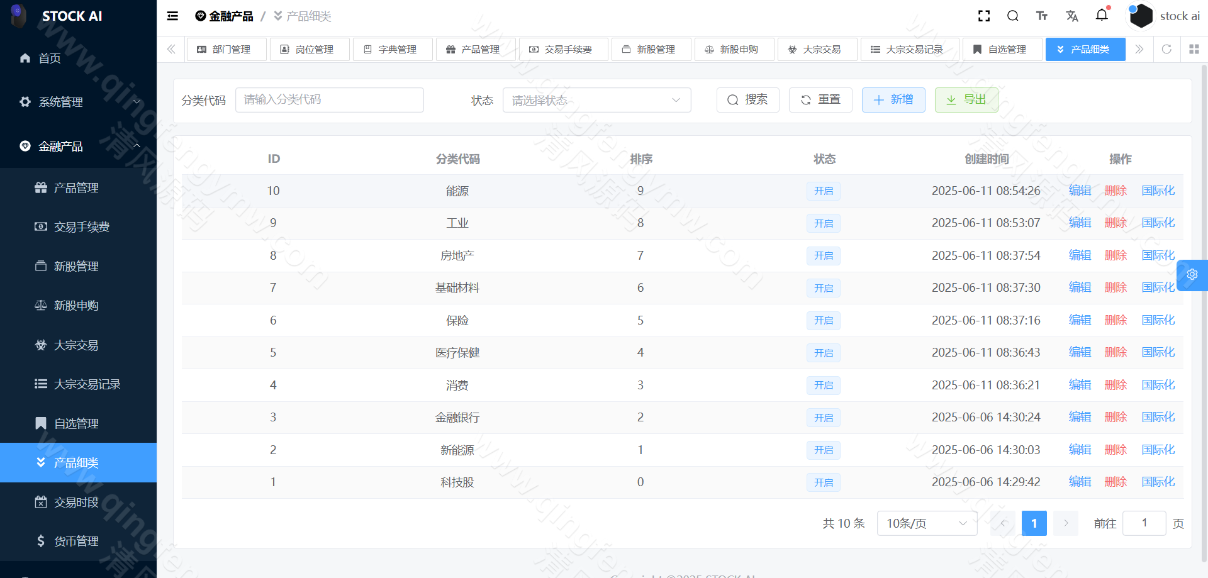Viewport: 1208px width, 578px height.
Task: Collapse the sidebar with hamburger icon
Action: (x=172, y=16)
